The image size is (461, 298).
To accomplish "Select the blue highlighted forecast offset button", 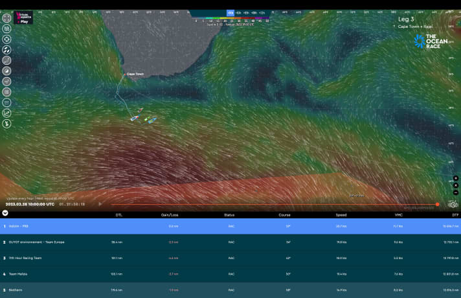I will click(x=231, y=13).
